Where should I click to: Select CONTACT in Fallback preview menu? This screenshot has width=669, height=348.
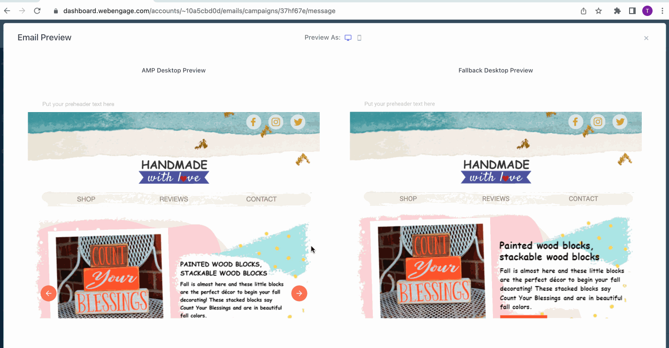pyautogui.click(x=583, y=199)
